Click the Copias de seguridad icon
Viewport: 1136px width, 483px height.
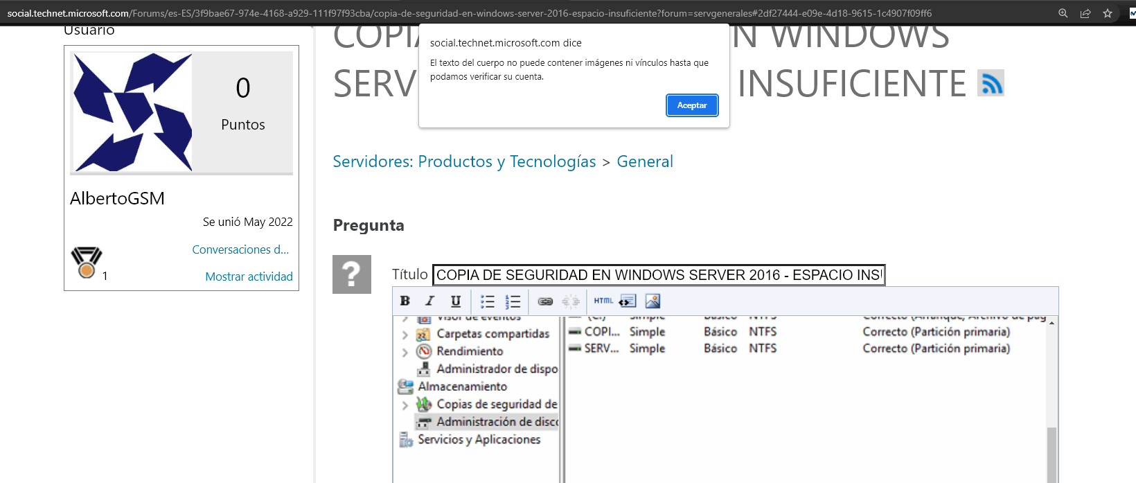point(423,404)
